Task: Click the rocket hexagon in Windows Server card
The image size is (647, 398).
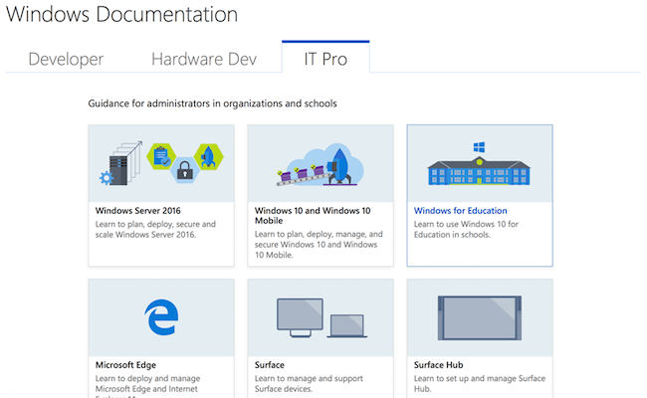Action: tap(209, 156)
